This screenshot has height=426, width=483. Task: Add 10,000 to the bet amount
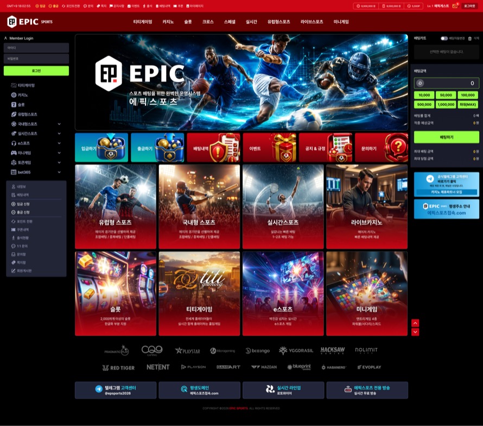424,95
